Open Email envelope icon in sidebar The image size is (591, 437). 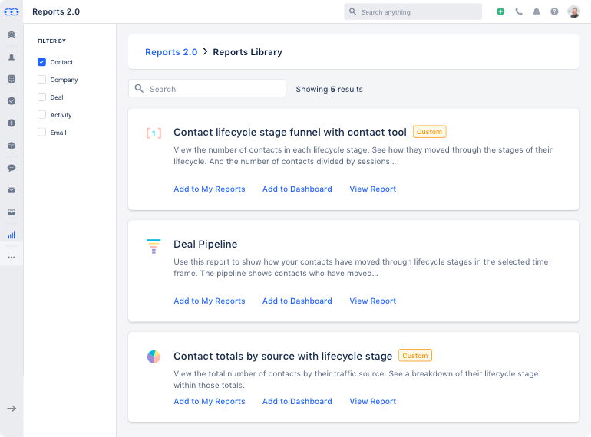tap(12, 190)
